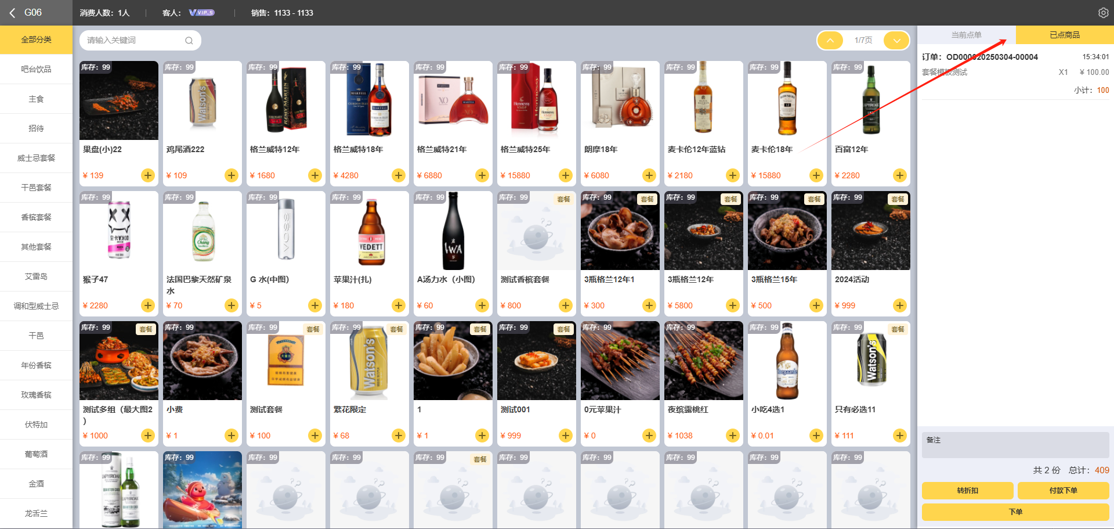Select the 吧台饮品 category
The image size is (1114, 529).
pyautogui.click(x=36, y=70)
